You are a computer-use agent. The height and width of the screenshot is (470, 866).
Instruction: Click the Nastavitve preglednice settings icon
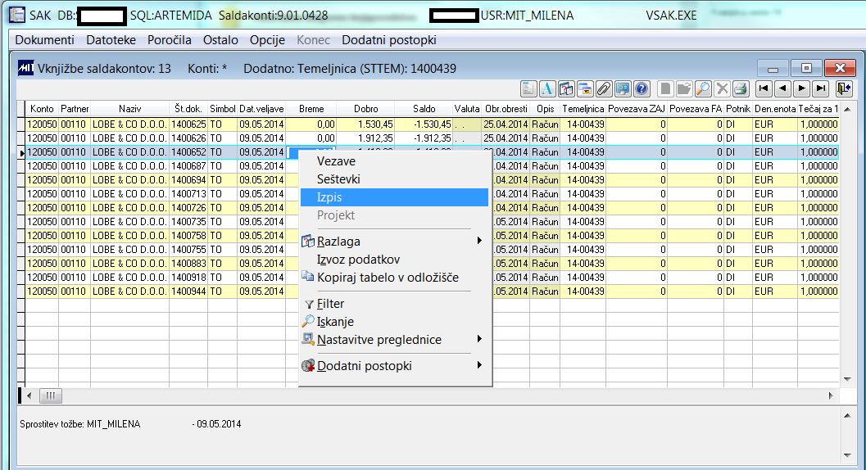(x=307, y=340)
